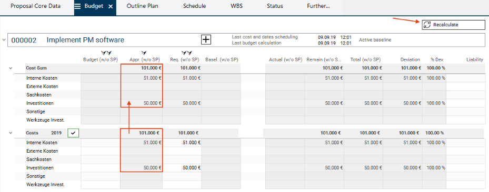489x192 pixels.
Task: Close the Budget tab
Action: (x=111, y=6)
